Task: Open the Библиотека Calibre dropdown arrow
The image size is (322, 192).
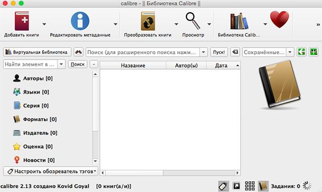Action: pyautogui.click(x=266, y=24)
